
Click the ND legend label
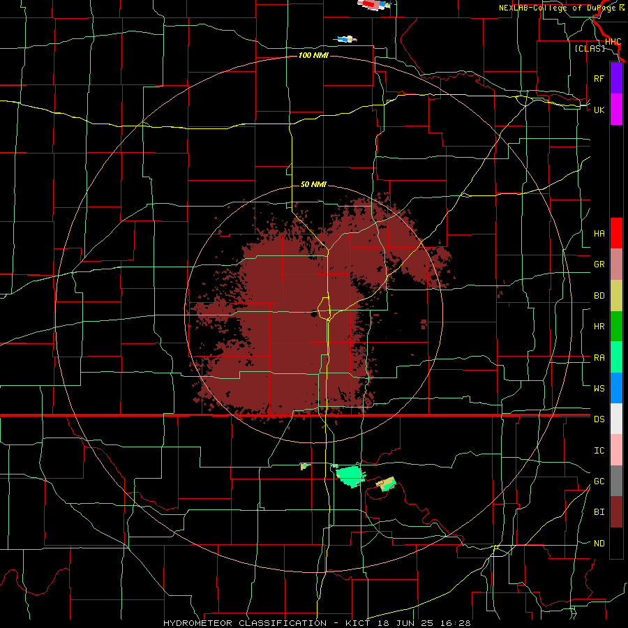click(x=599, y=544)
